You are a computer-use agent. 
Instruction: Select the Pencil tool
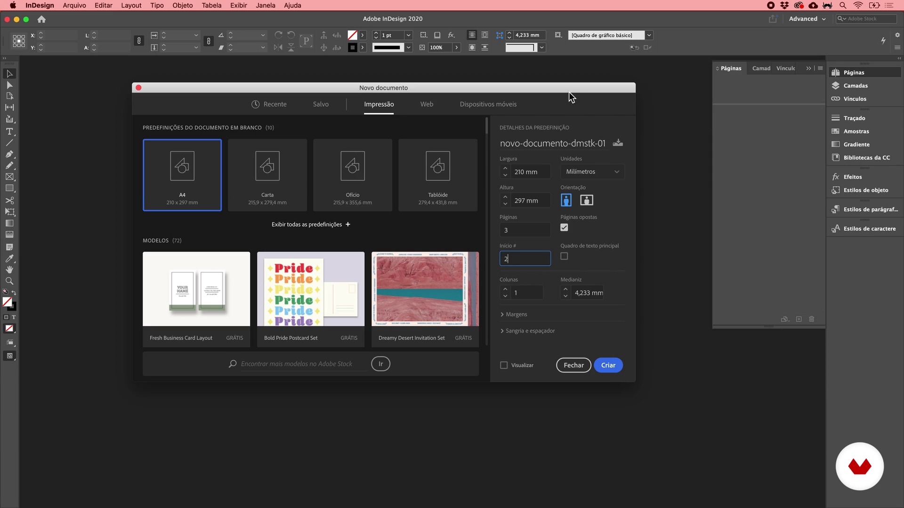click(9, 165)
